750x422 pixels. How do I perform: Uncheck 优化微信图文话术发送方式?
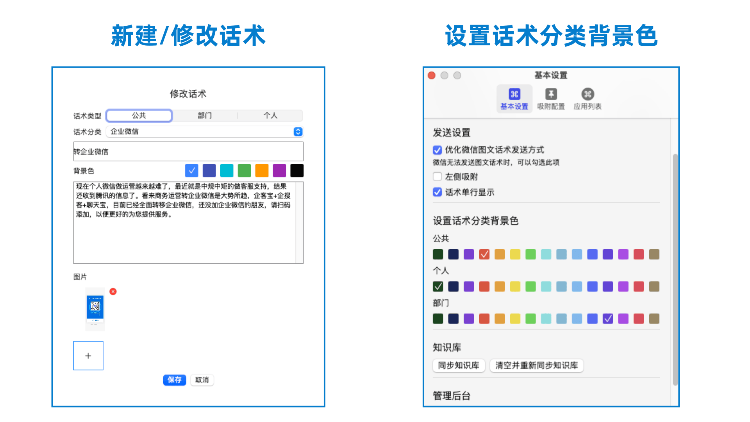(437, 150)
